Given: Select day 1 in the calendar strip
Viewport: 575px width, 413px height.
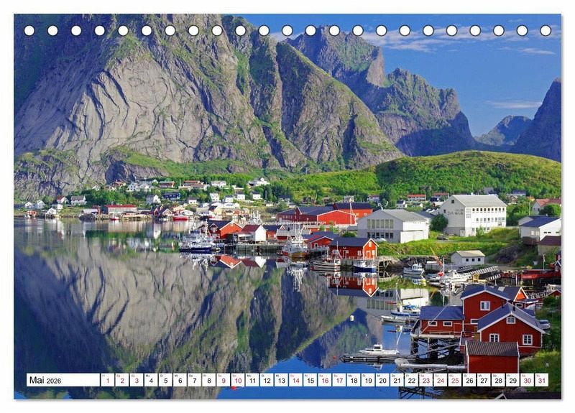Looking at the screenshot, I should [107, 380].
